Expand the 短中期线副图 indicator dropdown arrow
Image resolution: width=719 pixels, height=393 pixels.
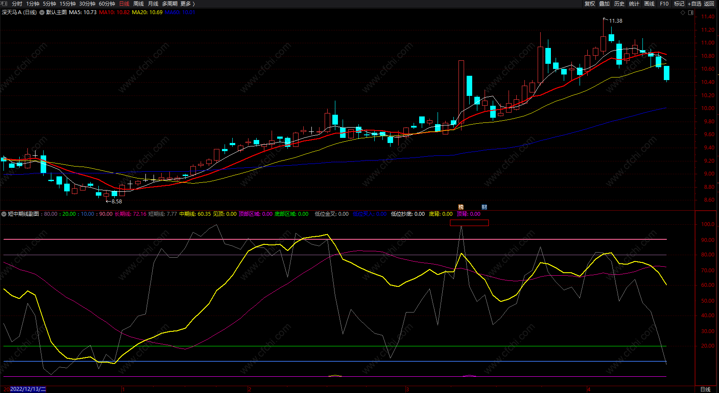pos(4,214)
